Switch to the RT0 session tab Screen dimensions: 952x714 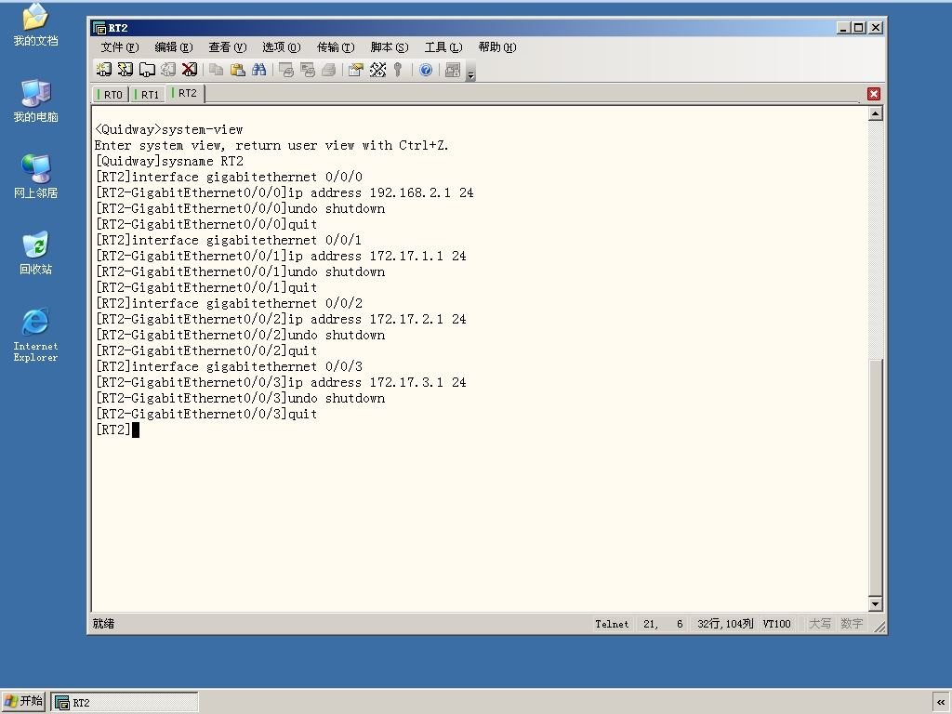point(111,95)
